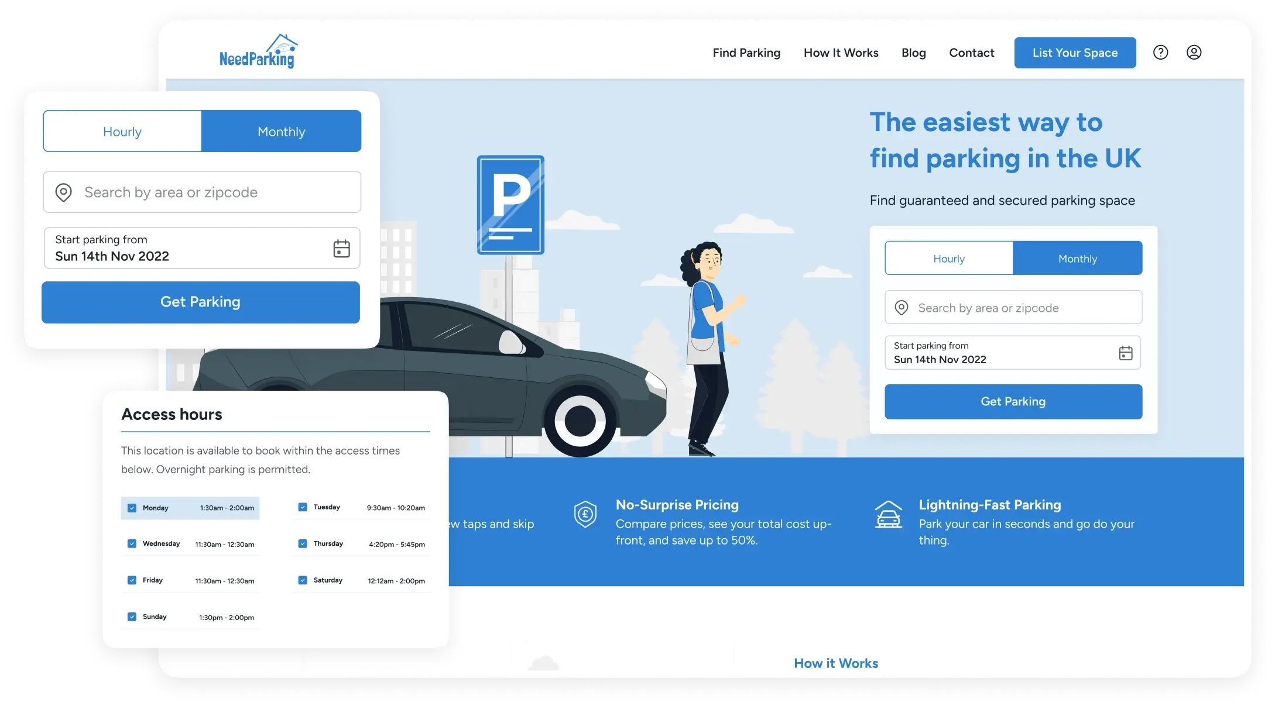Click the List Your Space button
This screenshot has height=706, width=1275.
1075,53
